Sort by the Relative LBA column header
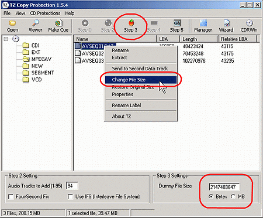 tap(237, 39)
